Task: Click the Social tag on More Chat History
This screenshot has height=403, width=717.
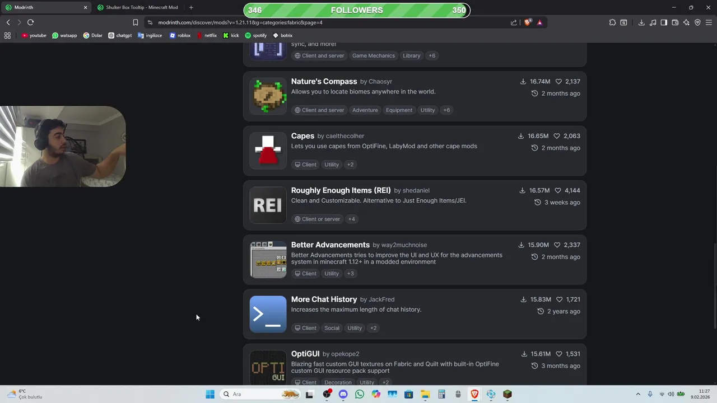Action: (x=332, y=328)
